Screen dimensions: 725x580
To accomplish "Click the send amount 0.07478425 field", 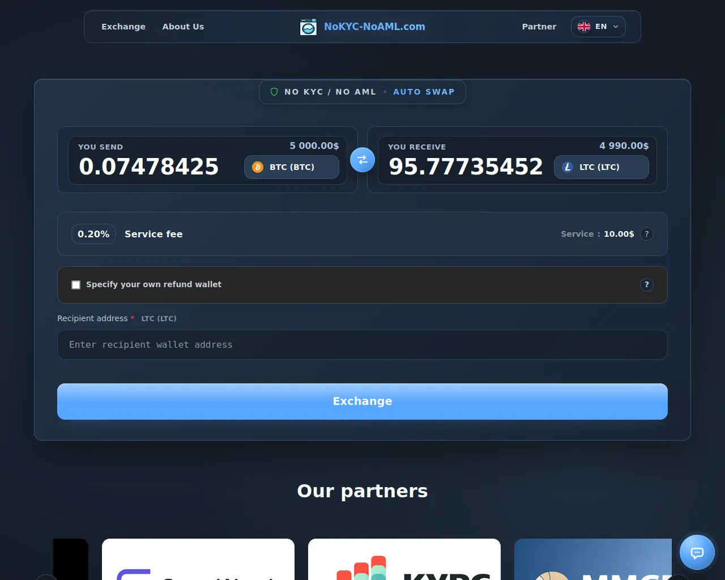I will [x=149, y=167].
